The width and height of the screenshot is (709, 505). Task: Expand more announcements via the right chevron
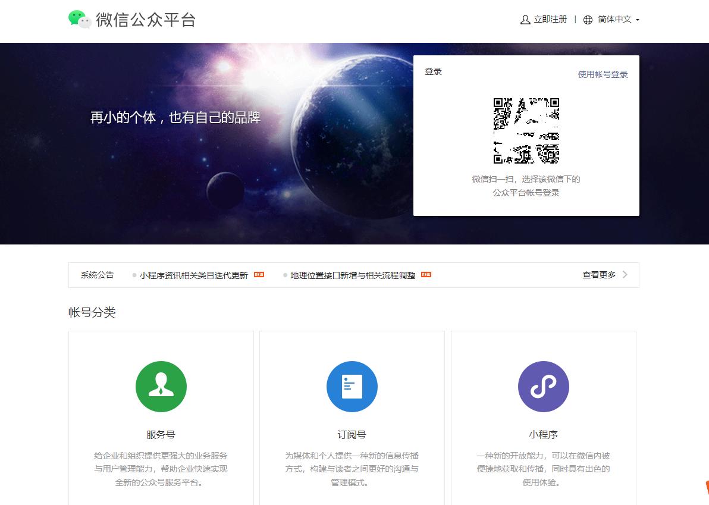[625, 275]
